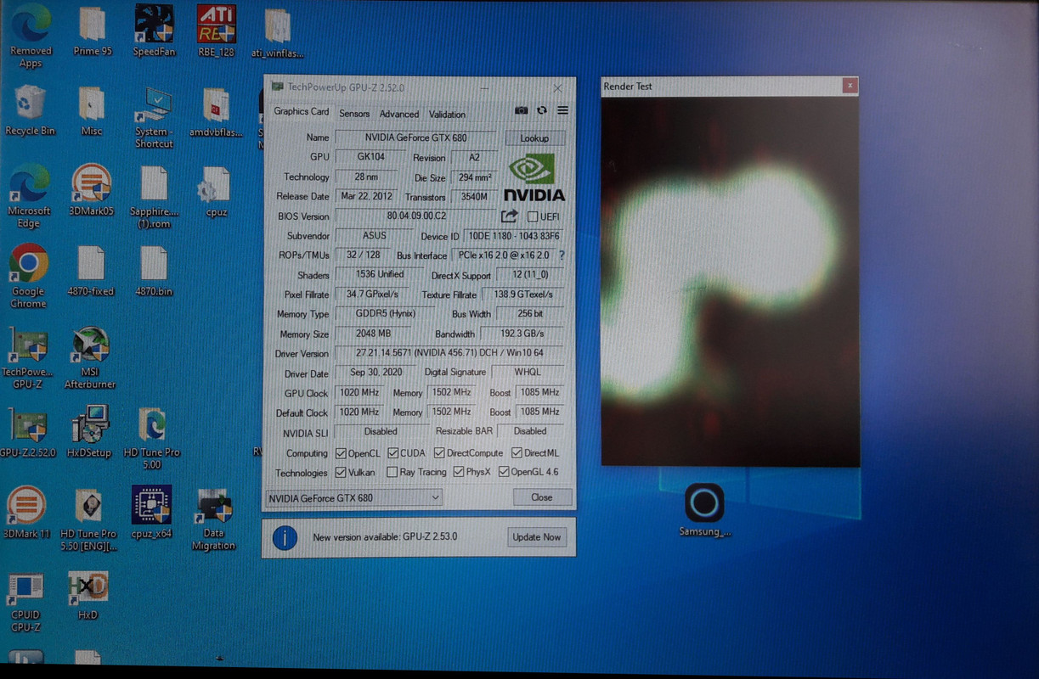The image size is (1039, 679).
Task: Open CPUID CPU-Z desktop shortcut
Action: [25, 603]
